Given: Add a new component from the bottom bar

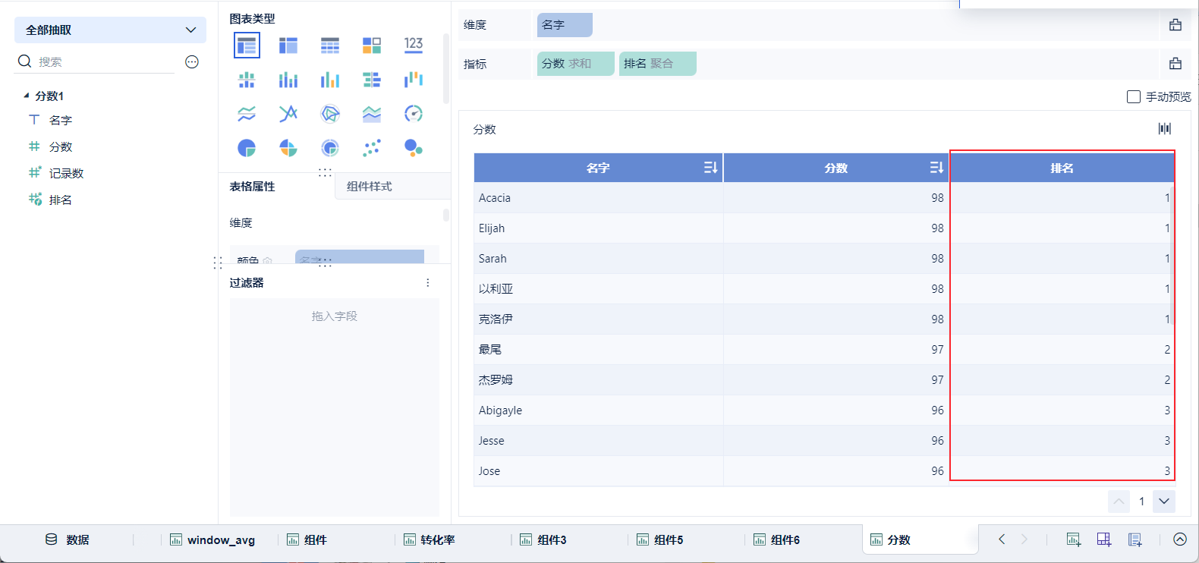Looking at the screenshot, I should [1074, 539].
